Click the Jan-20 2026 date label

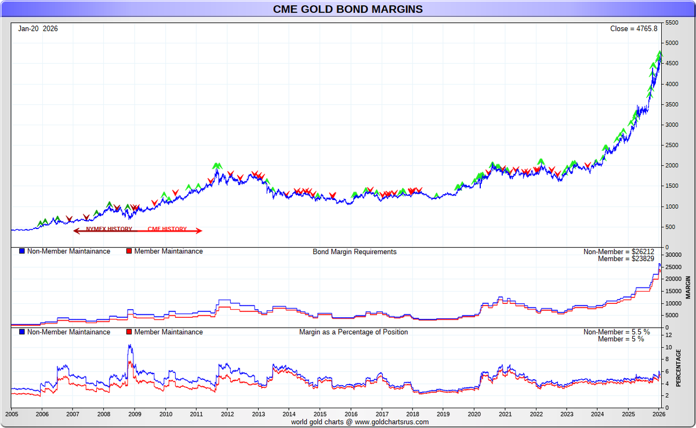(x=38, y=28)
